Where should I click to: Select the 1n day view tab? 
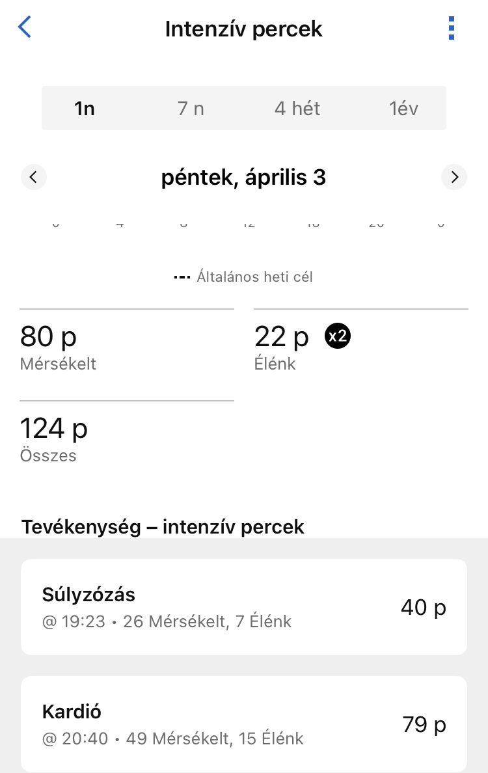tap(85, 108)
